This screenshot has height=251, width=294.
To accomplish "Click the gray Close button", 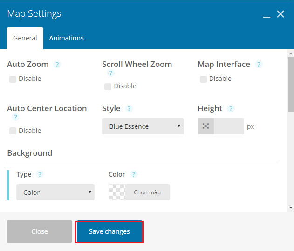I will pyautogui.click(x=40, y=231).
